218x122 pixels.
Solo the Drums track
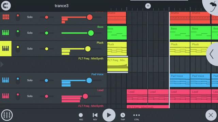(30, 17)
